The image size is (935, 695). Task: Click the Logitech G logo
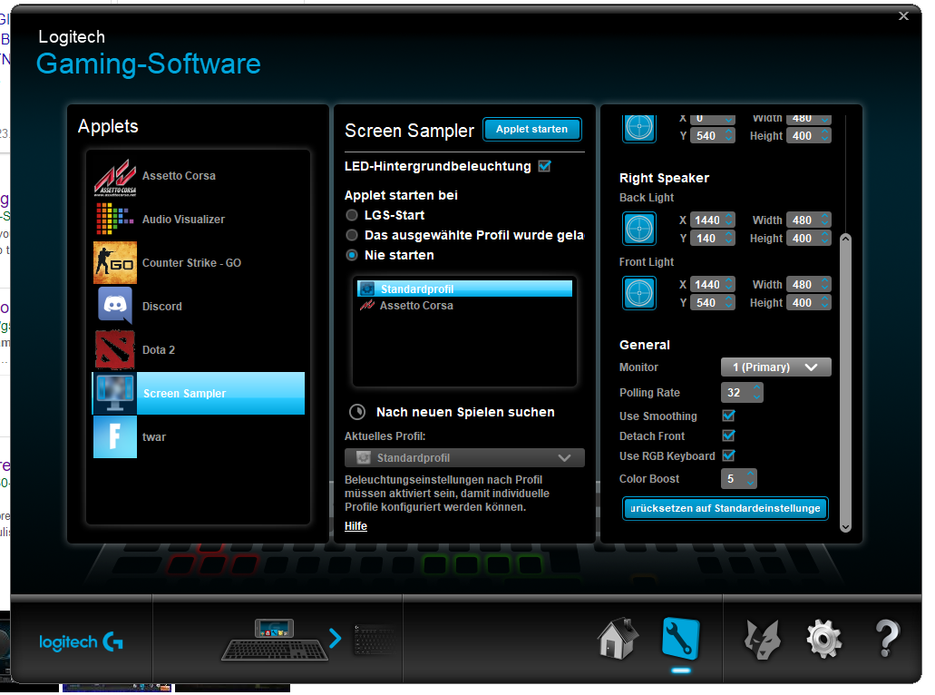click(81, 641)
